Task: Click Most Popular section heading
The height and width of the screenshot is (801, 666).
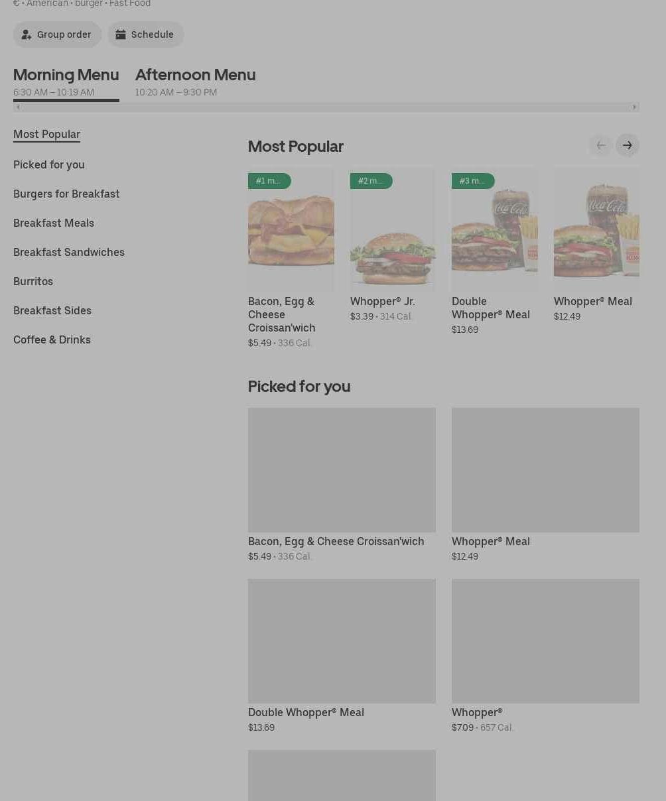Action: point(296,146)
